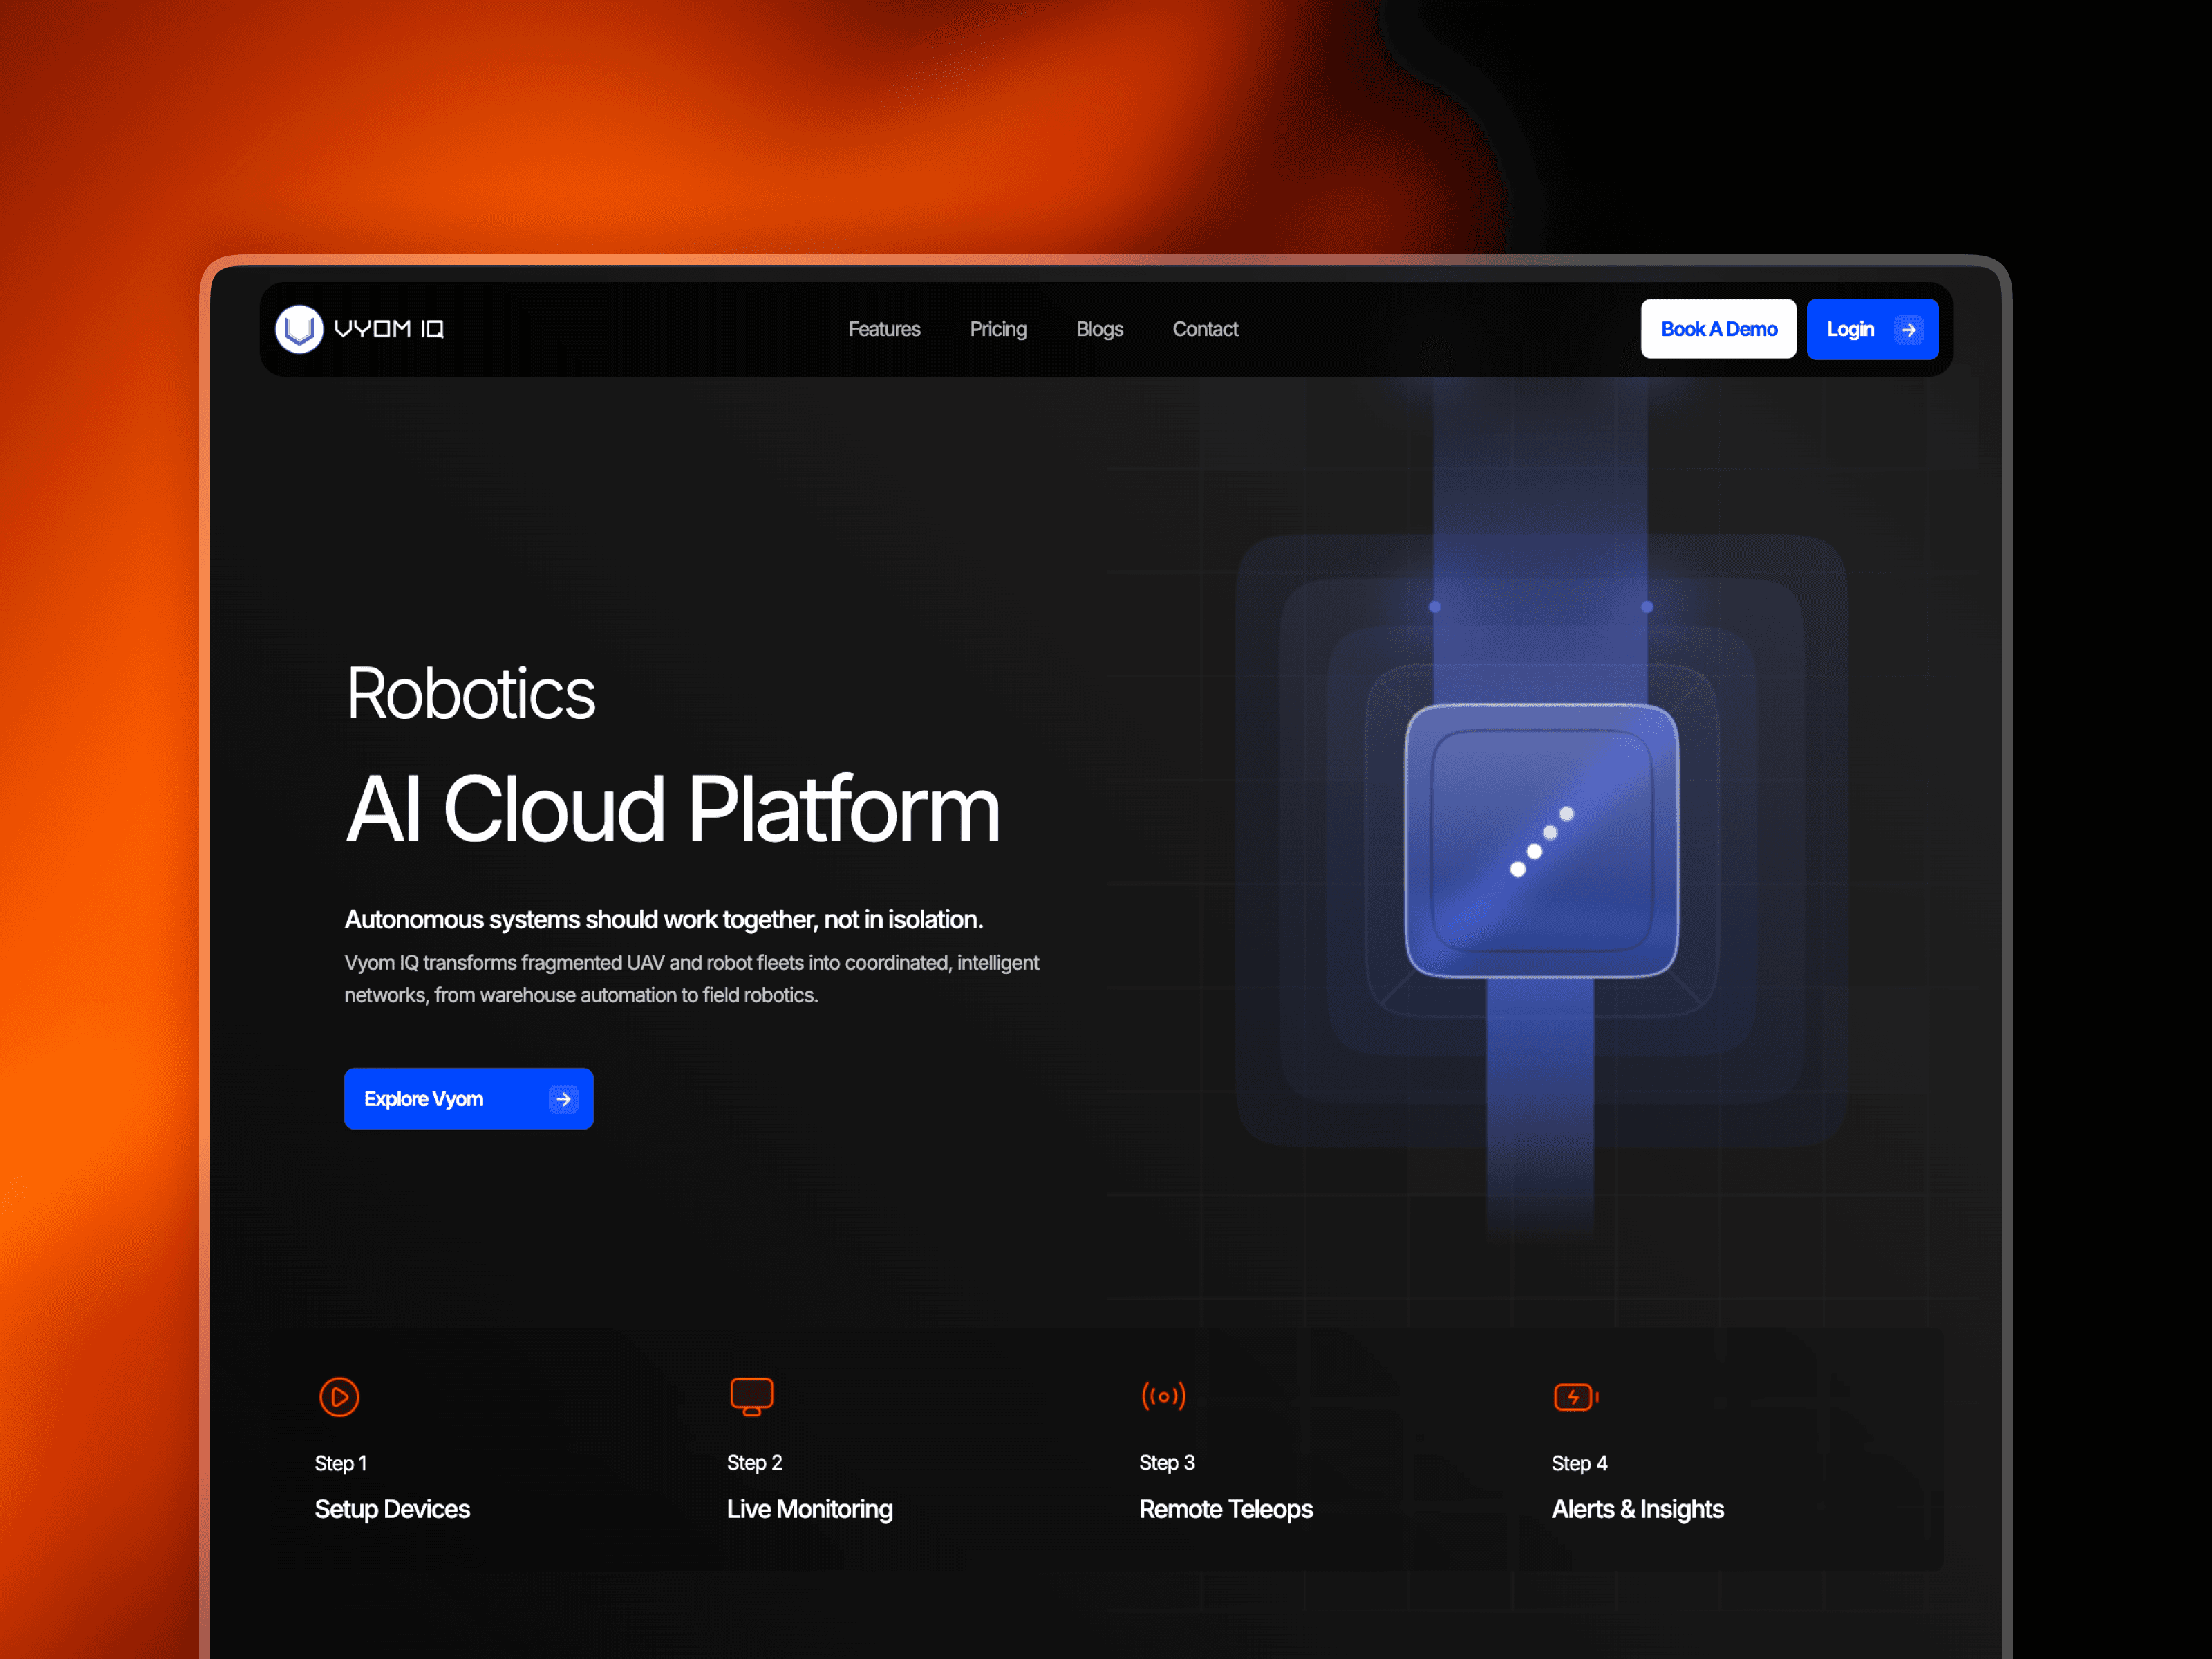Click the Step 2 monitor icon
The height and width of the screenshot is (1659, 2212).
point(751,1396)
